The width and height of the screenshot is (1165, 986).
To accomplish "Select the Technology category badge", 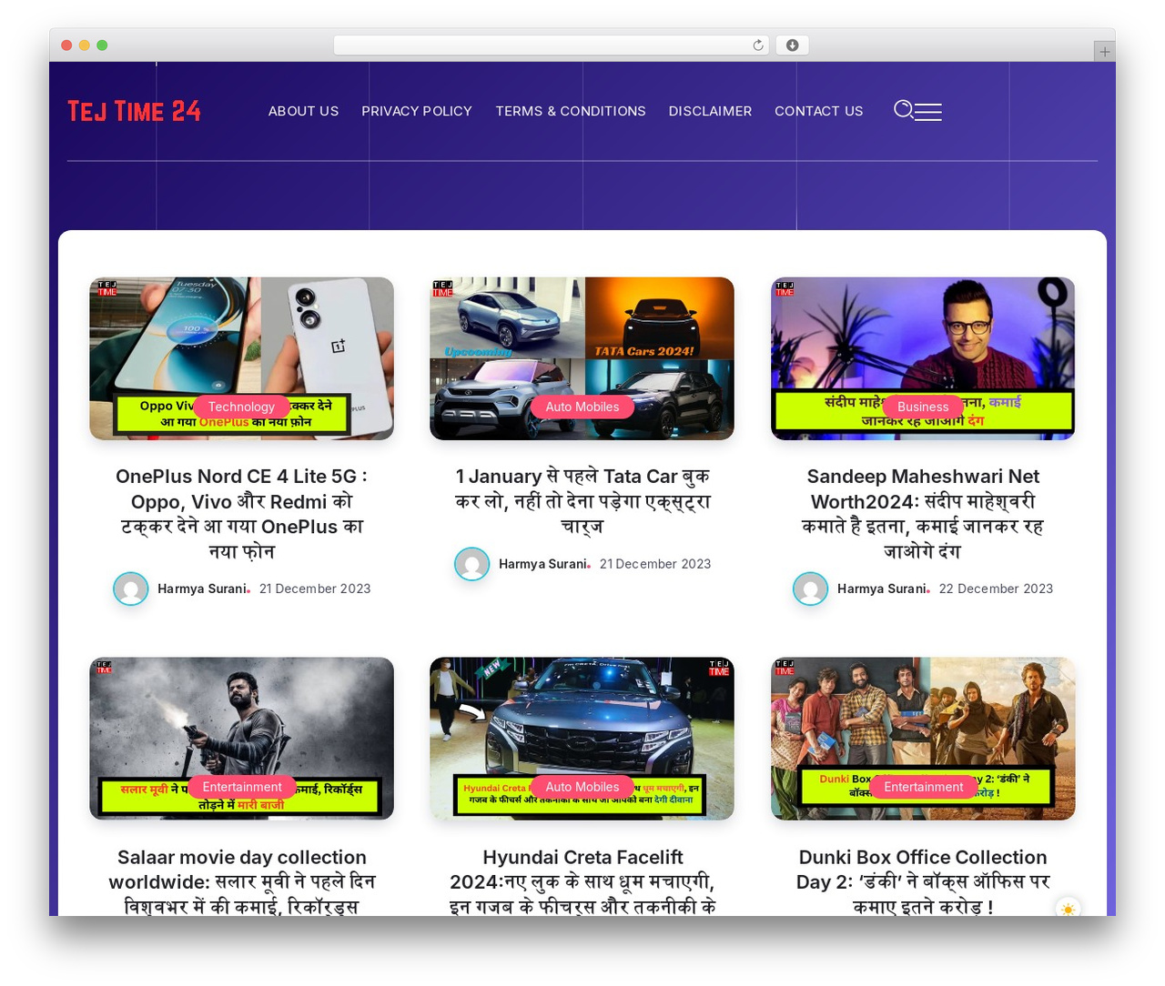I will coord(241,407).
